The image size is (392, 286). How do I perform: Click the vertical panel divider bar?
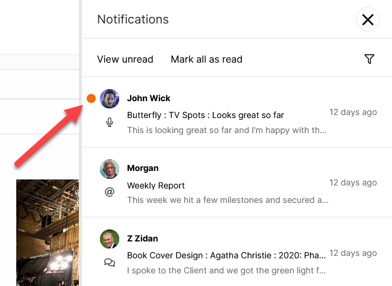[x=80, y=143]
